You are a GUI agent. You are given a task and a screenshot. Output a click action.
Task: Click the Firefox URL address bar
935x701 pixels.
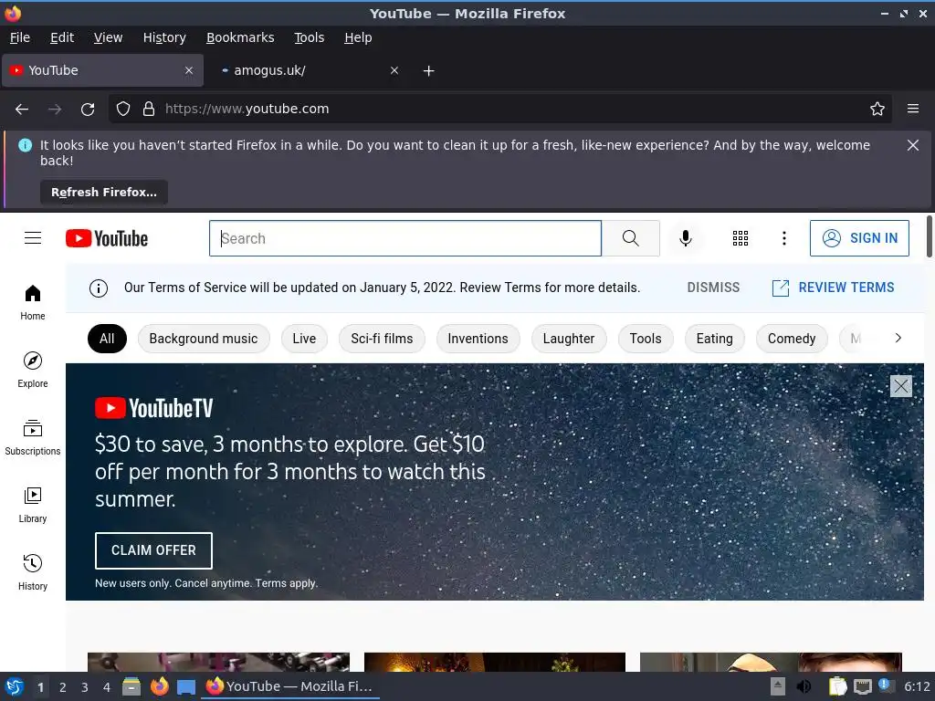coord(501,110)
